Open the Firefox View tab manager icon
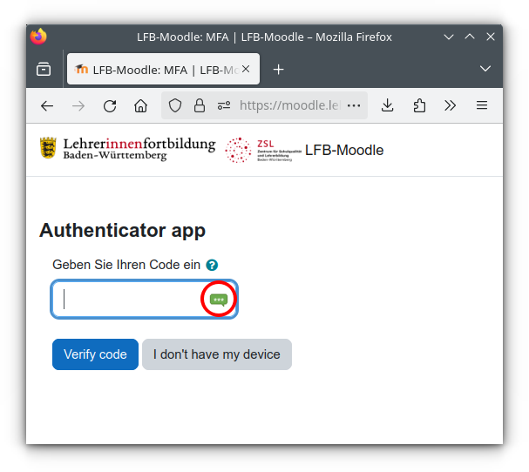Viewport: 529px width, 472px height. click(44, 69)
